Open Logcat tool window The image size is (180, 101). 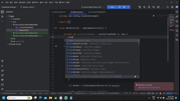click(x=2, y=71)
